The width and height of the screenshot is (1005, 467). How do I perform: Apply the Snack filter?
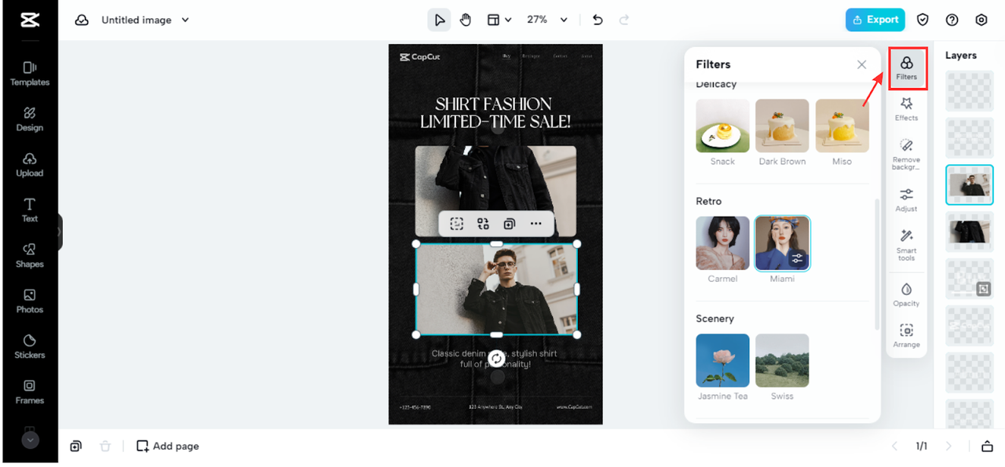click(722, 126)
